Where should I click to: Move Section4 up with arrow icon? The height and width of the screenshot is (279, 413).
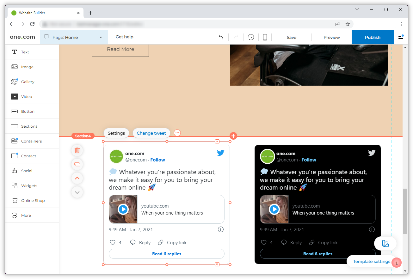(77, 178)
